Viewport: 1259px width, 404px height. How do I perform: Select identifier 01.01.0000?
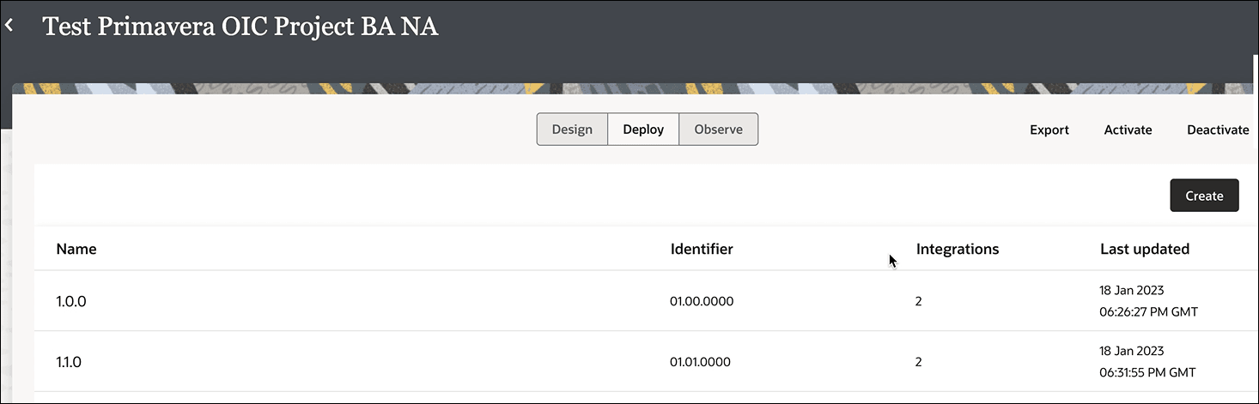coord(700,362)
